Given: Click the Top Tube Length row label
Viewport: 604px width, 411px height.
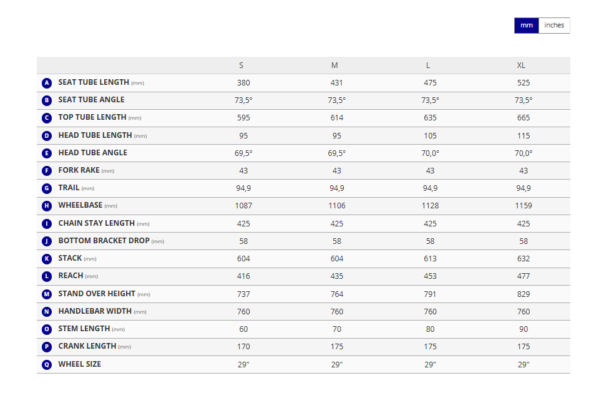Looking at the screenshot, I should 92,117.
